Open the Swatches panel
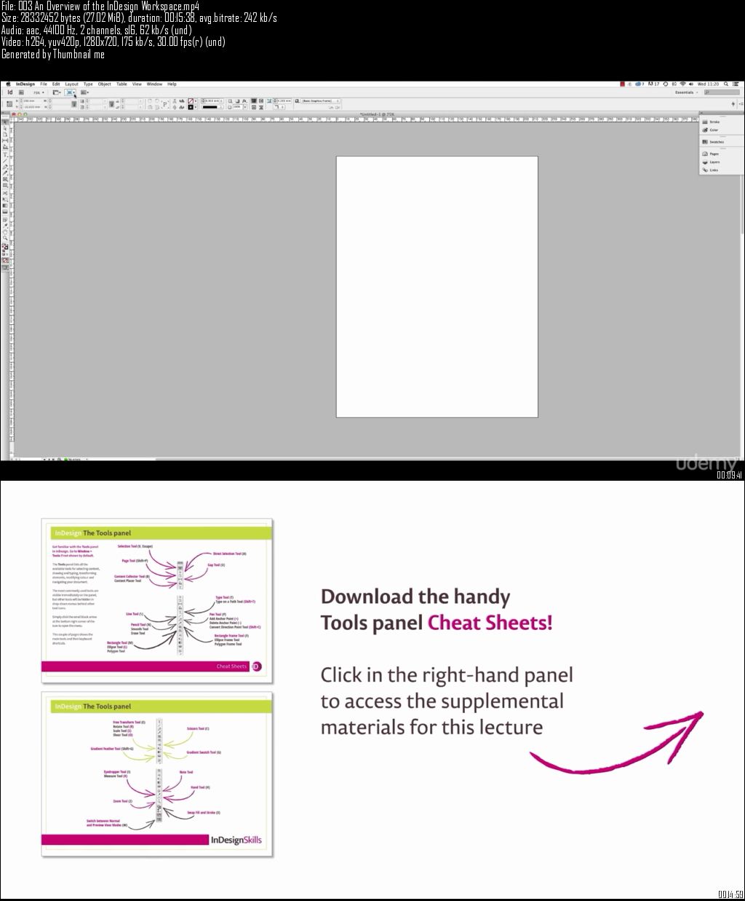745x901 pixels. 714,141
